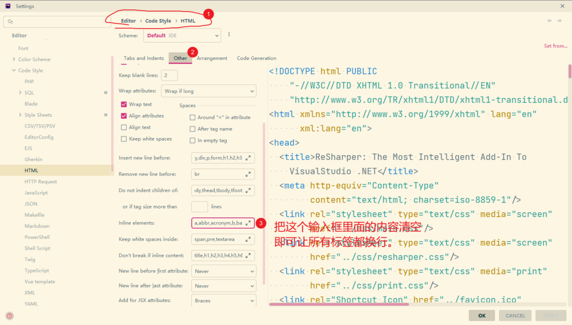Enable the Align text checkbox
This screenshot has width=572, height=325.
pyautogui.click(x=124, y=127)
